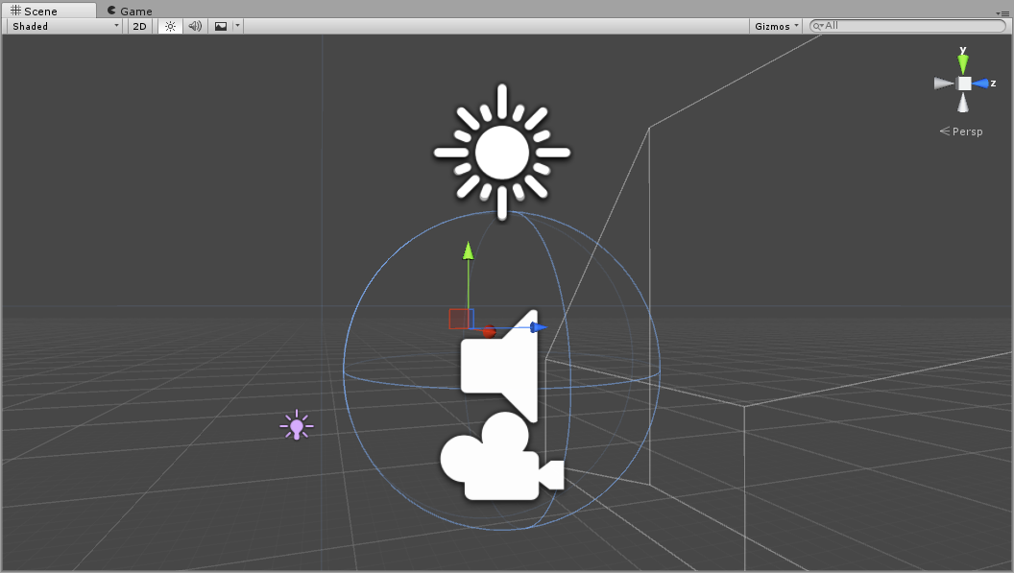
Task: Click the green Y-axis cone on orientation gizmo
Action: [x=963, y=63]
